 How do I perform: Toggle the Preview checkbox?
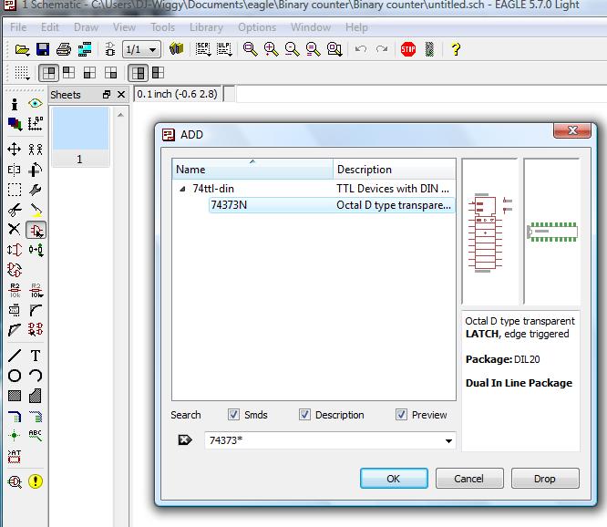tap(401, 415)
